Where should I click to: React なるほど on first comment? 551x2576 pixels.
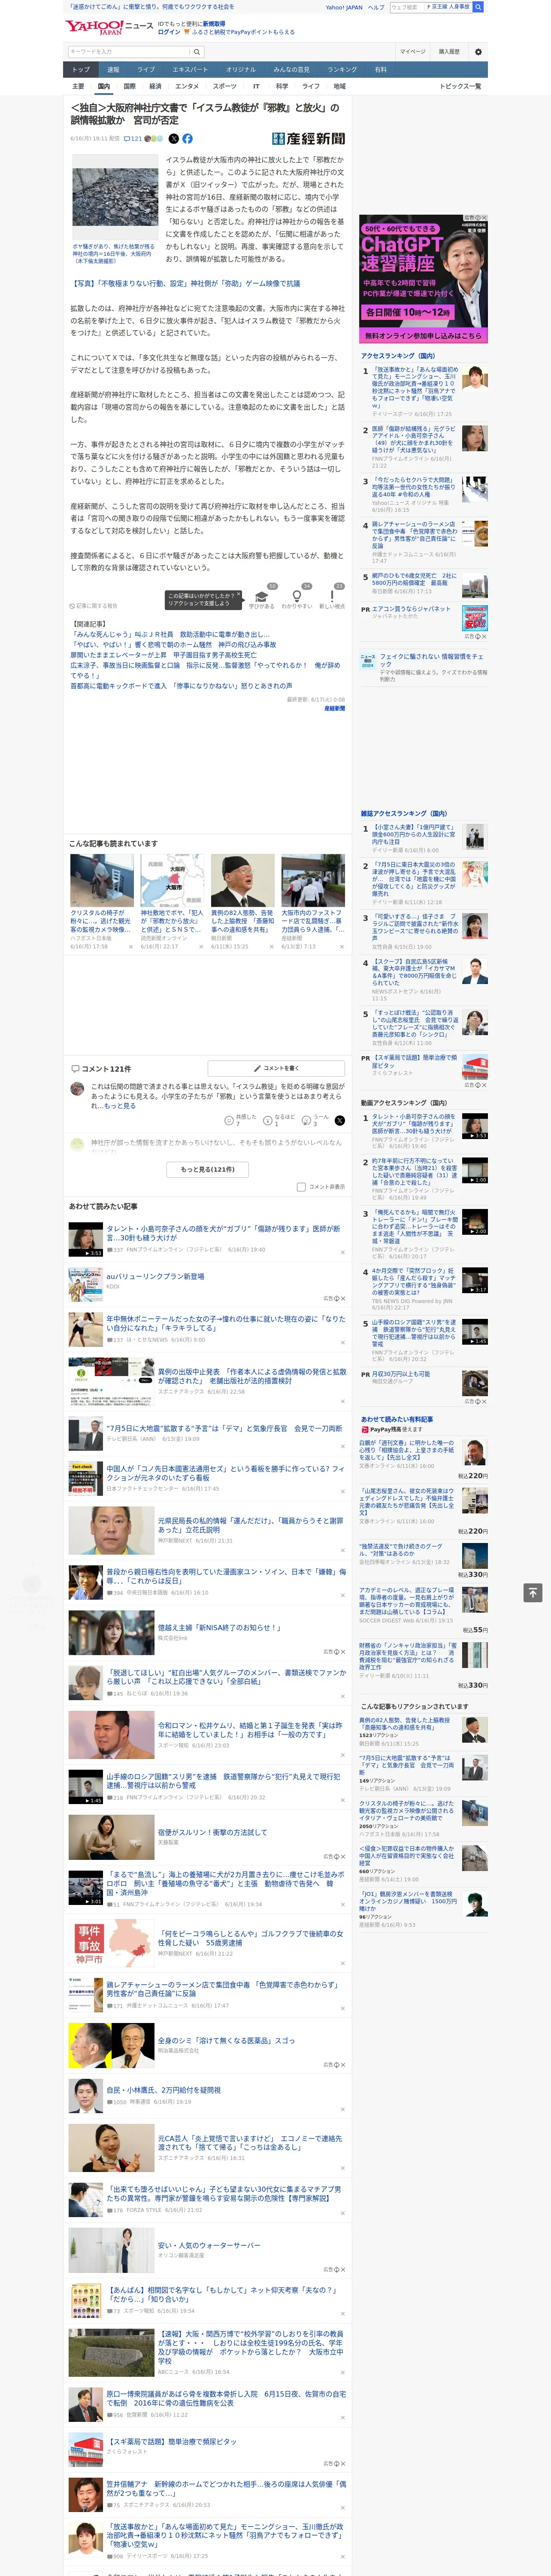point(278,1120)
